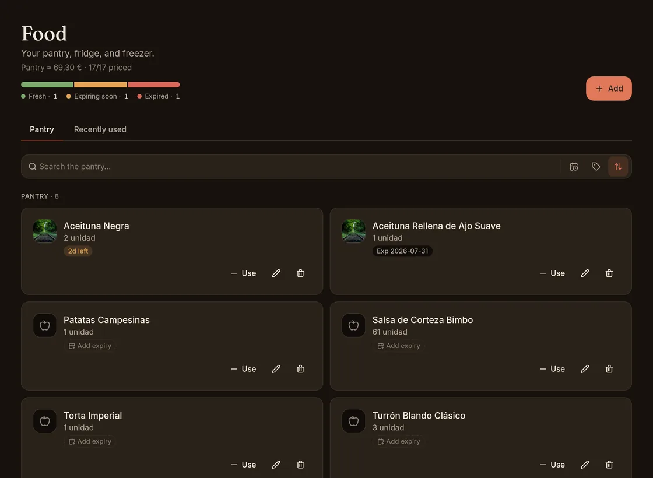Click the Add button
Screen dimensions: 653x478
(x=609, y=88)
